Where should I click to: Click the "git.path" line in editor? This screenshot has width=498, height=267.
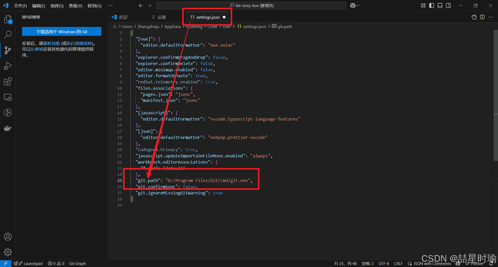click(194, 180)
